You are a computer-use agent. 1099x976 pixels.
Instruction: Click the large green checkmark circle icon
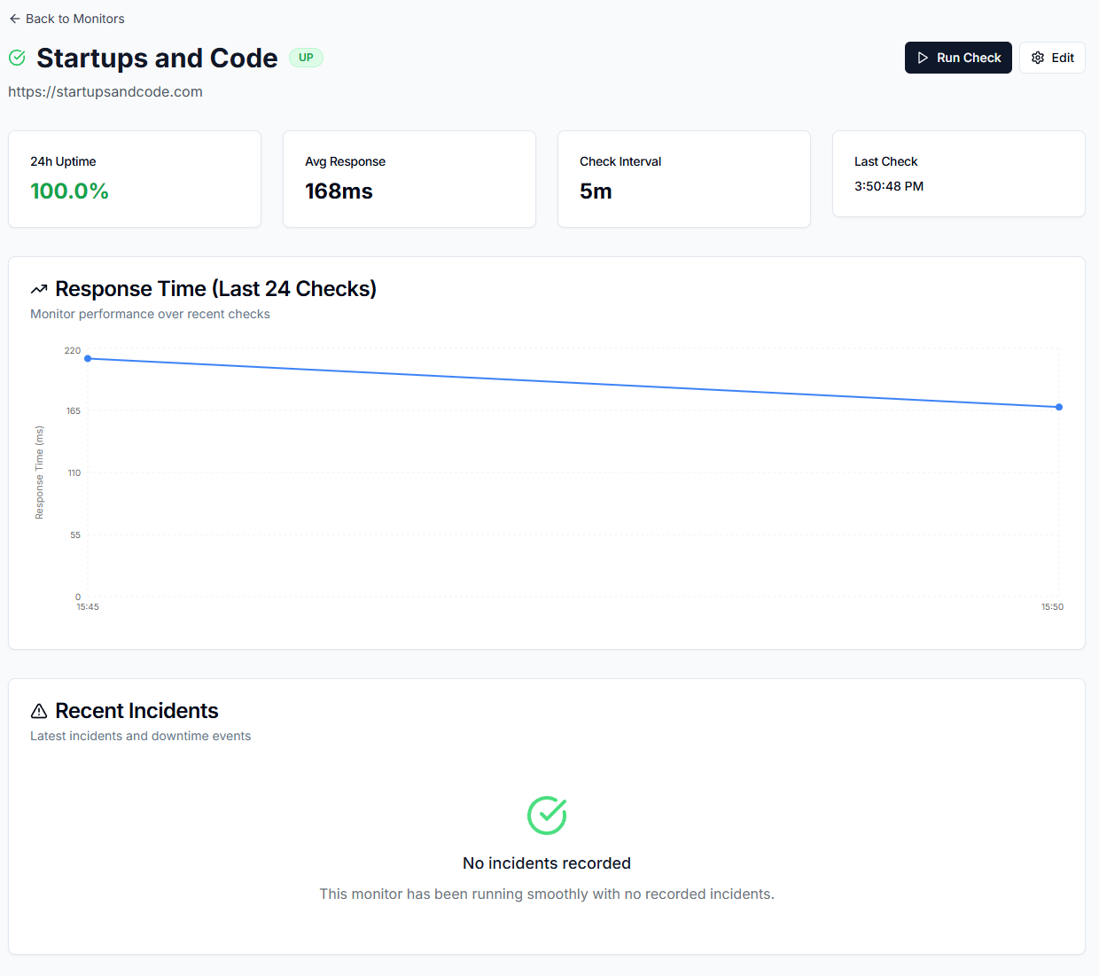tap(547, 815)
